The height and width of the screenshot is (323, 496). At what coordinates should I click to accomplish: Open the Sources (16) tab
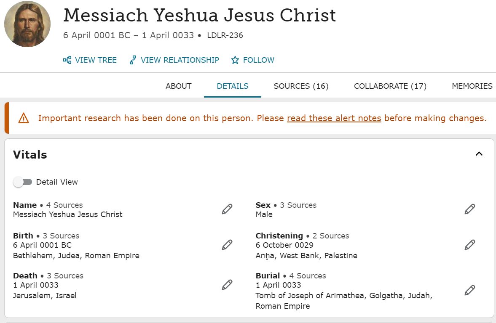coord(301,86)
